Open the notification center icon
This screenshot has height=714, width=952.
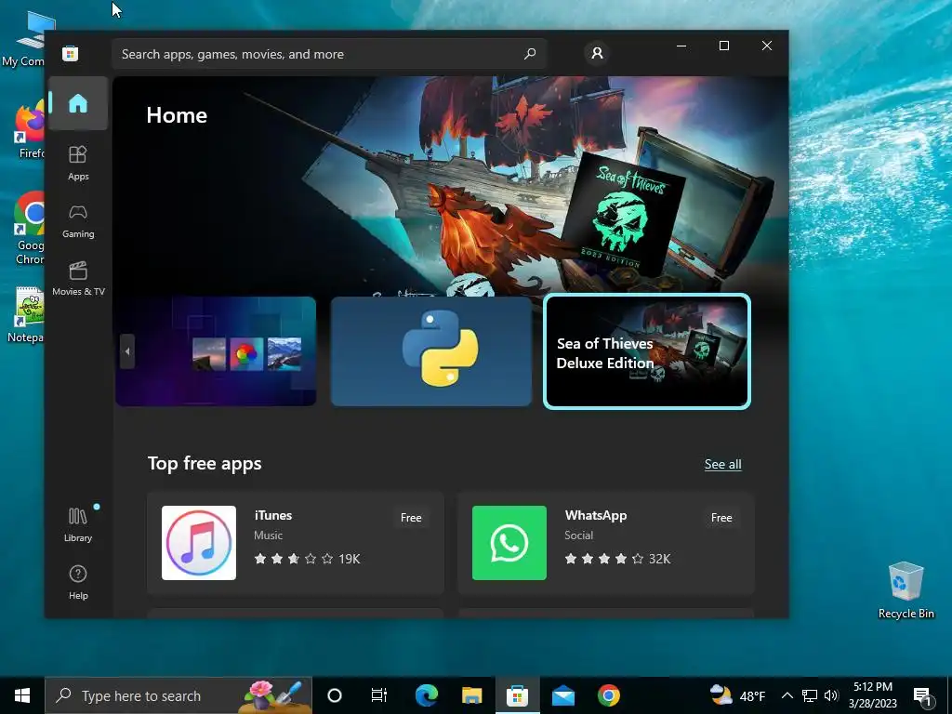pos(923,695)
